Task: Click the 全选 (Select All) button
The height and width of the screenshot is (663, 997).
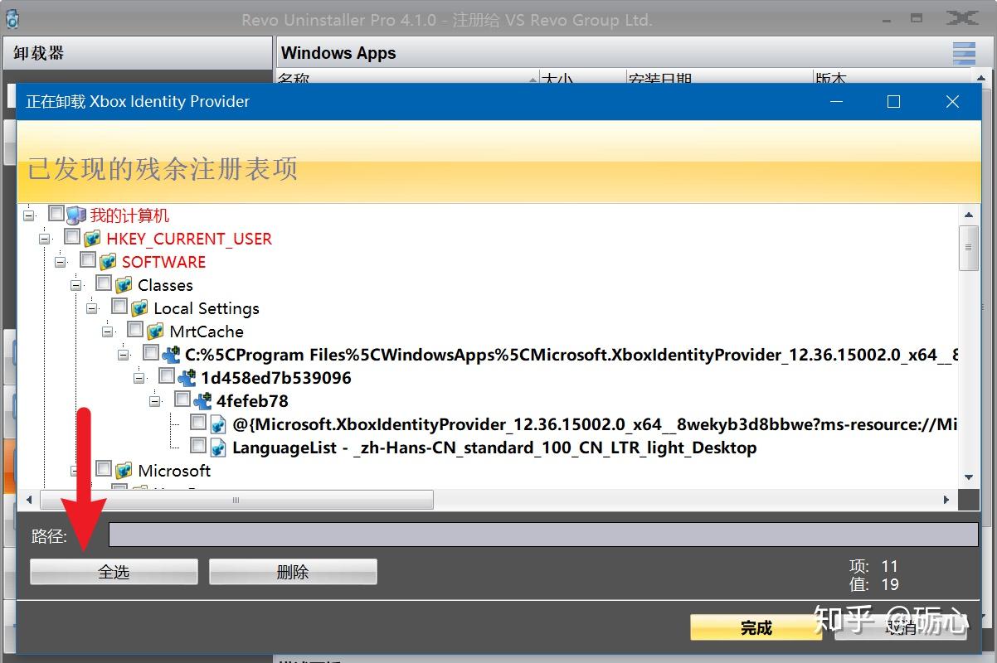Action: (114, 572)
